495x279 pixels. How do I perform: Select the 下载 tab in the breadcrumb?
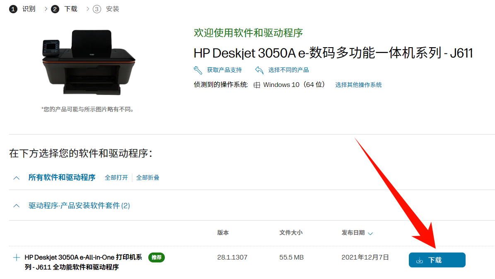pyautogui.click(x=70, y=9)
